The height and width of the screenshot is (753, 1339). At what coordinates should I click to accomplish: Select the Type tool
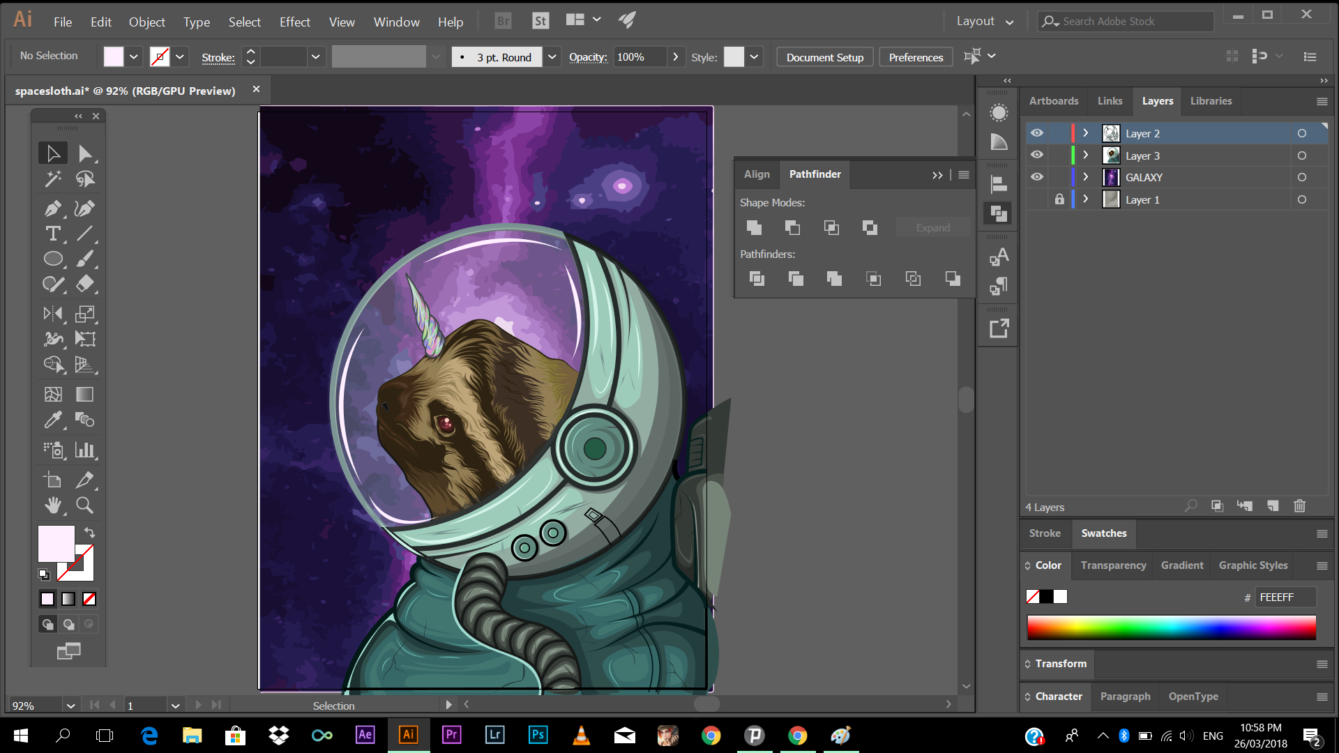tap(53, 234)
